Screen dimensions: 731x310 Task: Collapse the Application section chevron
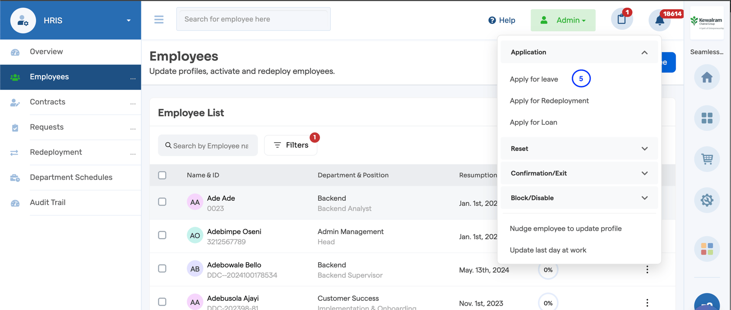click(644, 52)
